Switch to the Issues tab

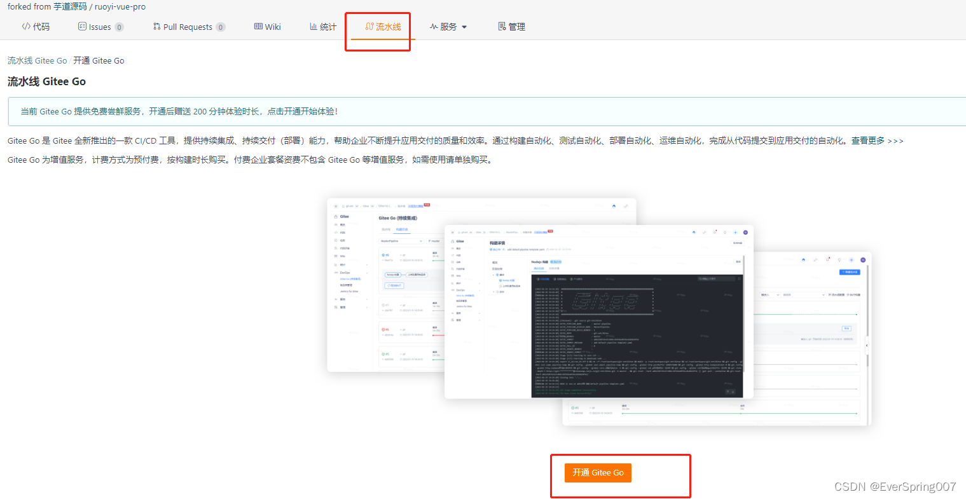(x=100, y=27)
